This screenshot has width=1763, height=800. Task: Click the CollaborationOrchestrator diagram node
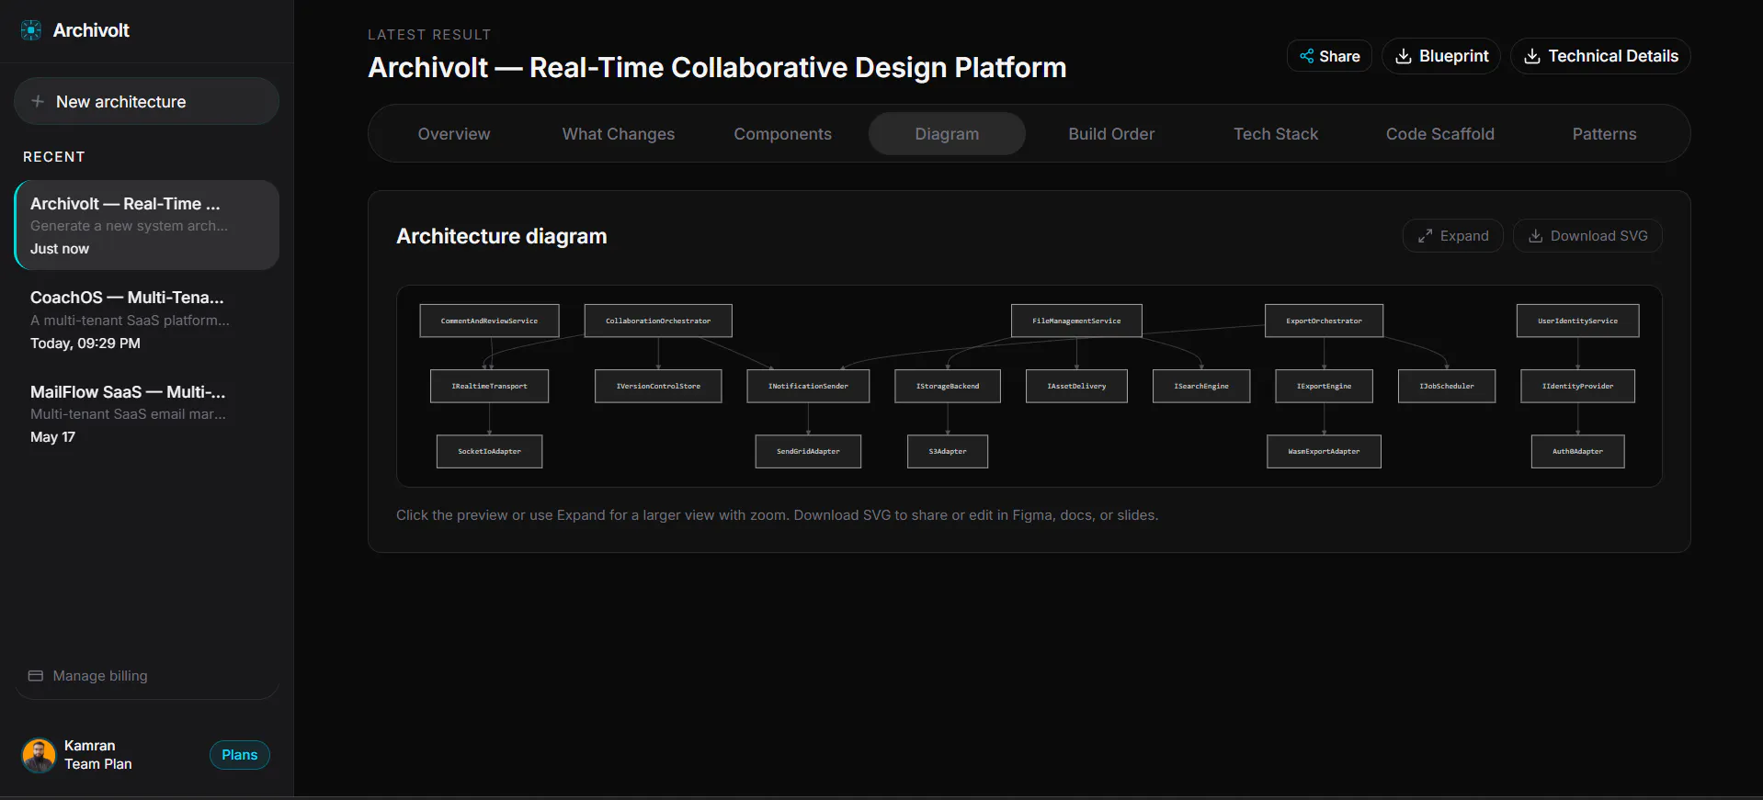point(658,321)
